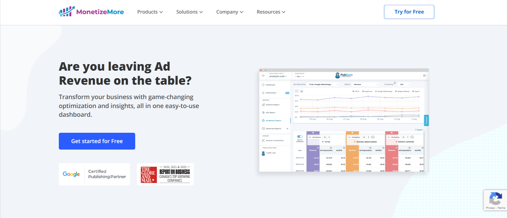Click the Globe and Mail Report on Business badge

click(165, 174)
